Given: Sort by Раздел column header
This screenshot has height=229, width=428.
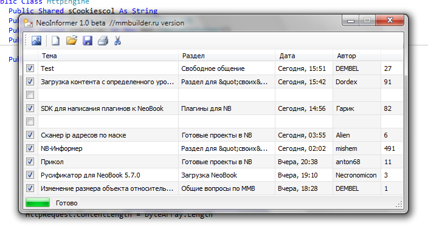Looking at the screenshot, I should (227, 56).
